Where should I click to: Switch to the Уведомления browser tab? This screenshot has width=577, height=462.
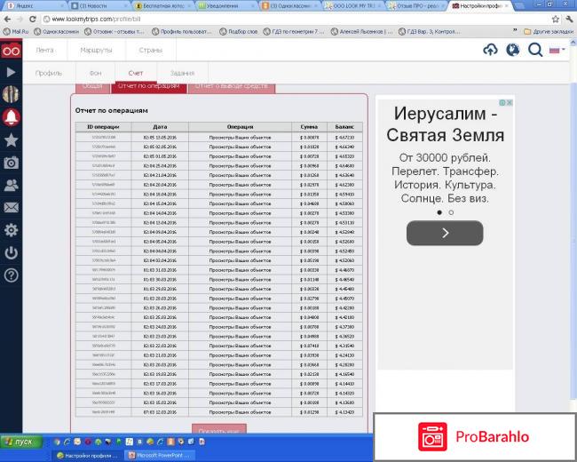pos(225,6)
